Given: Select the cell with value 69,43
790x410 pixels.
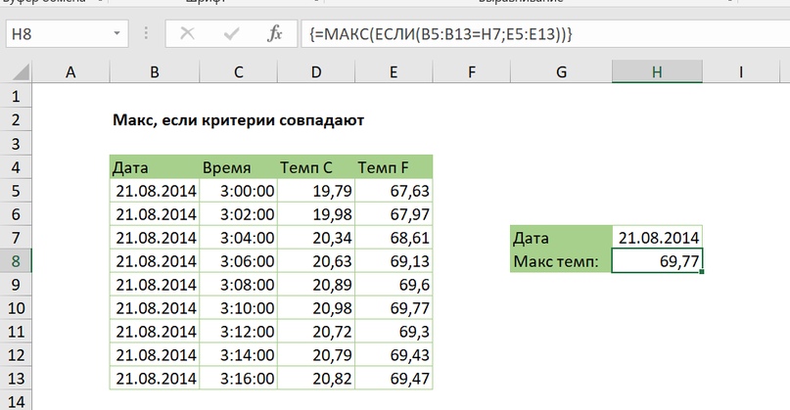Looking at the screenshot, I should [x=394, y=355].
